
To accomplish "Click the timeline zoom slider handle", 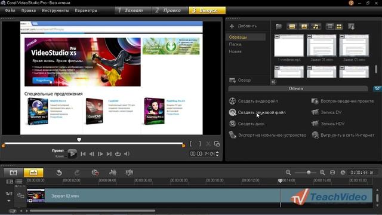I will (x=309, y=173).
